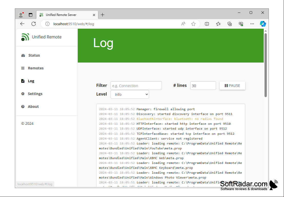This screenshot has height=197, width=284.
Task: Open Copilot icon in browser toolbar
Action: click(263, 24)
